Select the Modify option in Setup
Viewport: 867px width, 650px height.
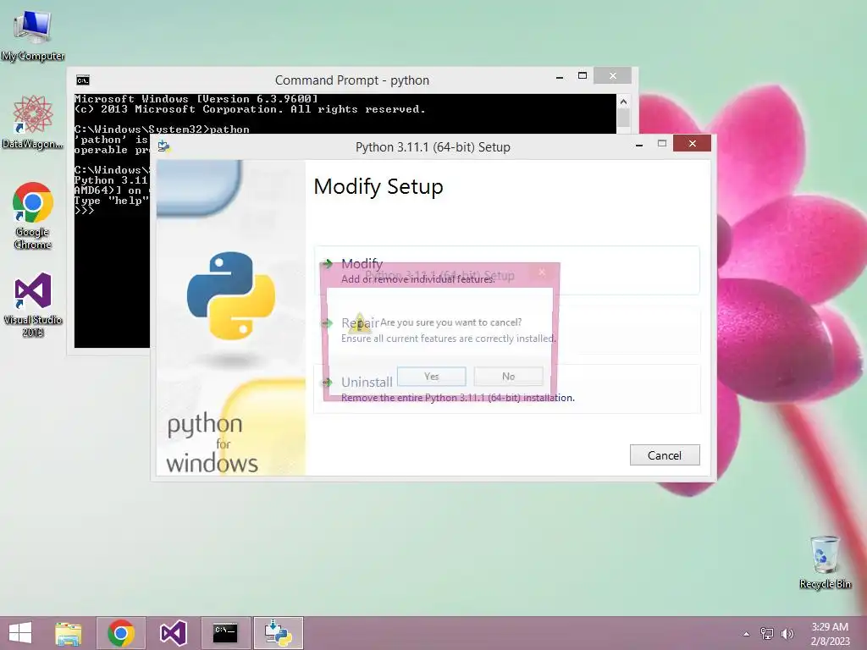[506, 270]
